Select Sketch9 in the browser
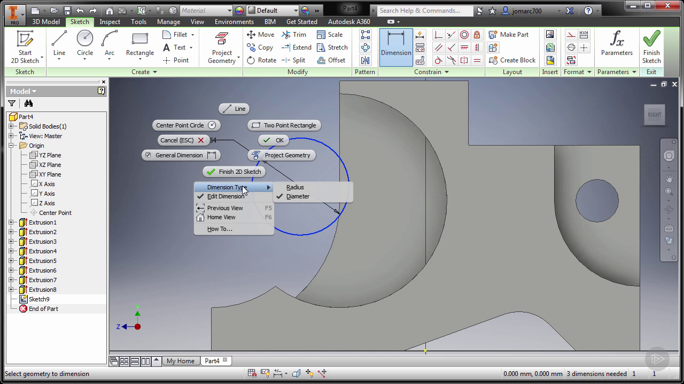 click(x=39, y=299)
